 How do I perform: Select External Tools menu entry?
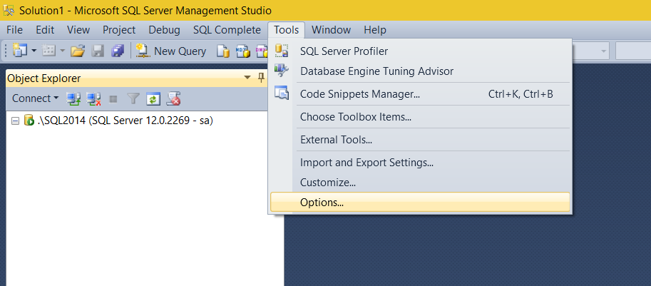(420, 140)
